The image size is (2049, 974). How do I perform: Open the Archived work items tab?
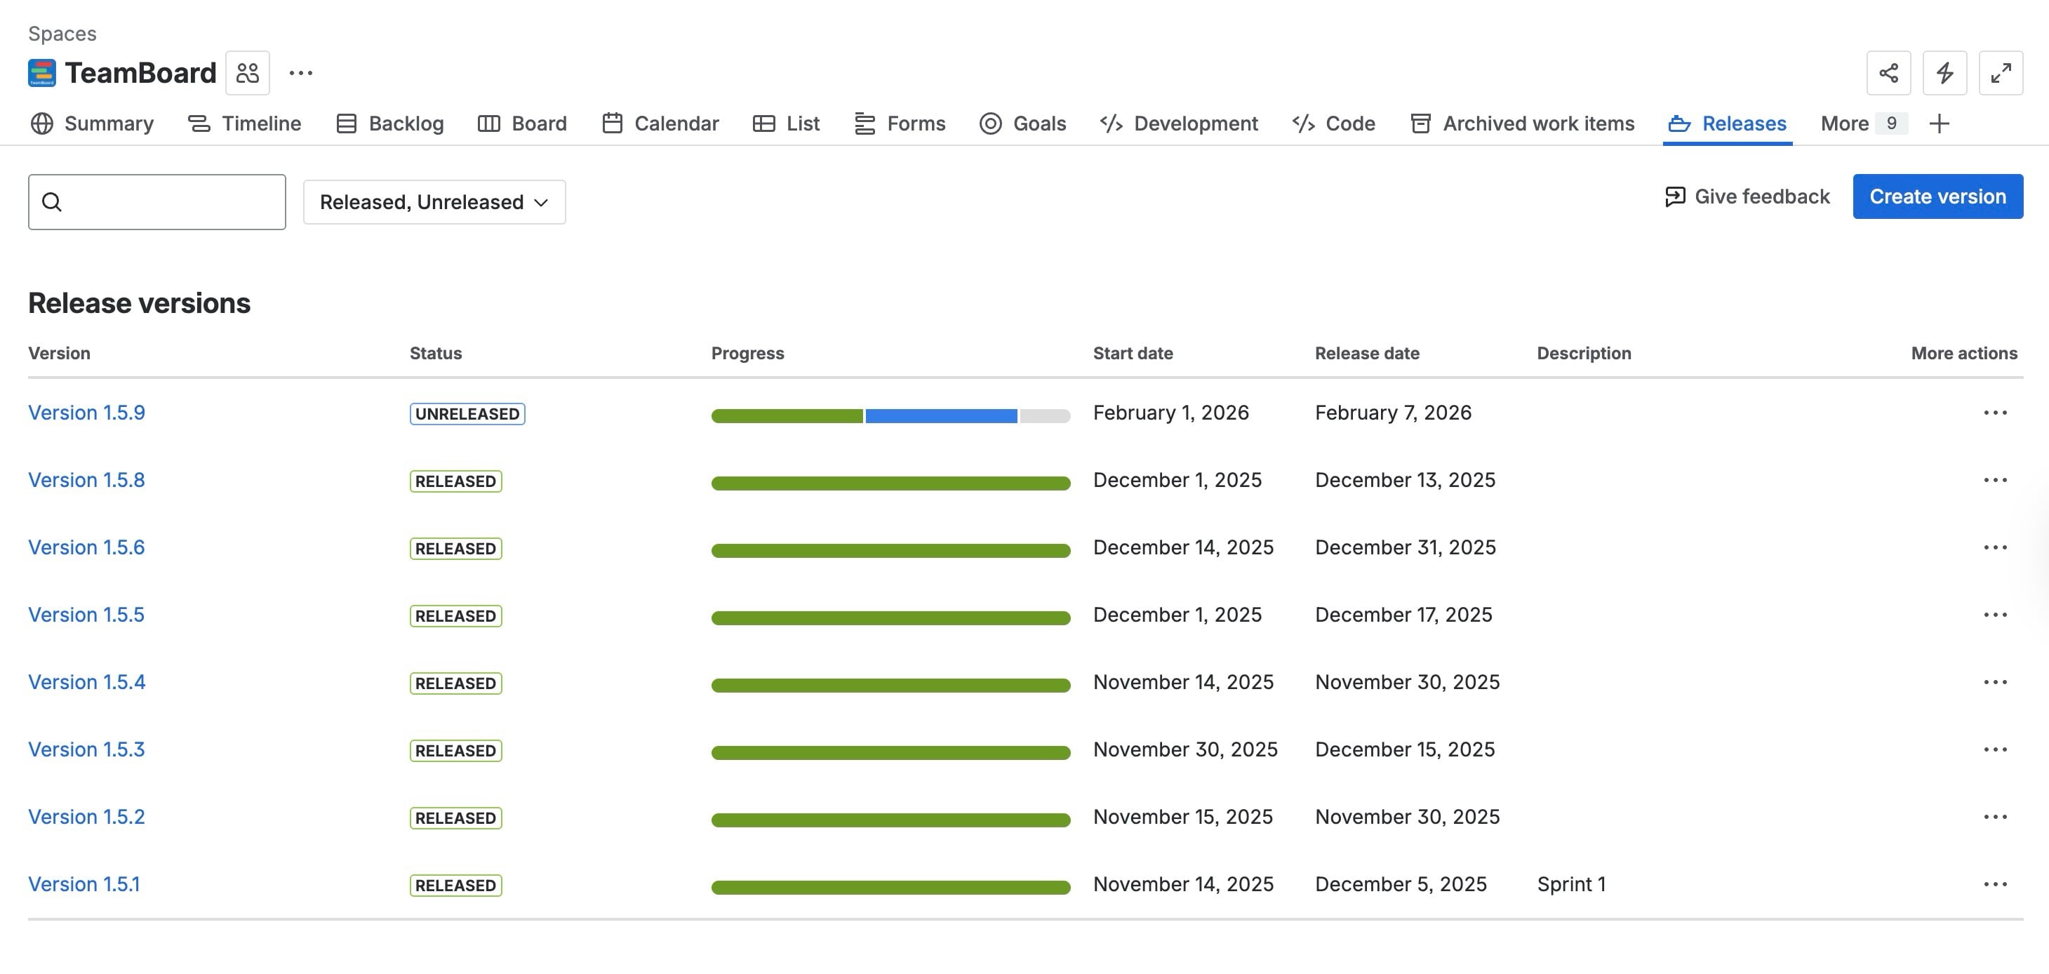(x=1523, y=124)
